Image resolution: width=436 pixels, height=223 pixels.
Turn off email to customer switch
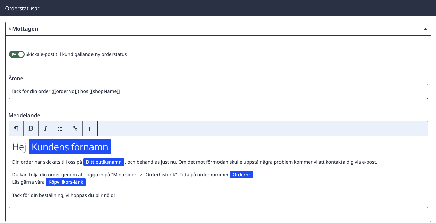tap(17, 54)
